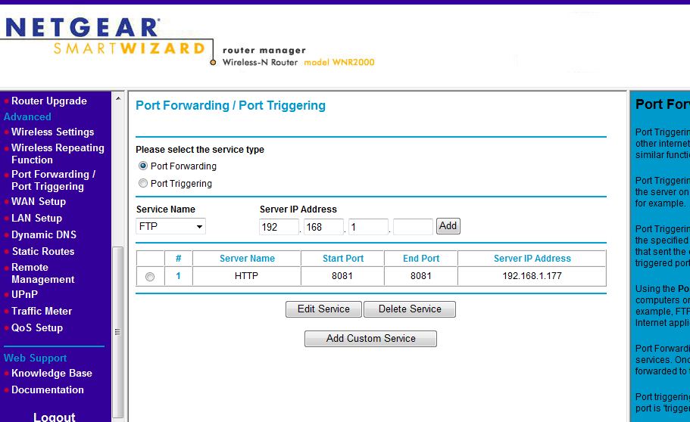This screenshot has width=690, height=422.
Task: Click the Edit Service button
Action: click(x=323, y=309)
